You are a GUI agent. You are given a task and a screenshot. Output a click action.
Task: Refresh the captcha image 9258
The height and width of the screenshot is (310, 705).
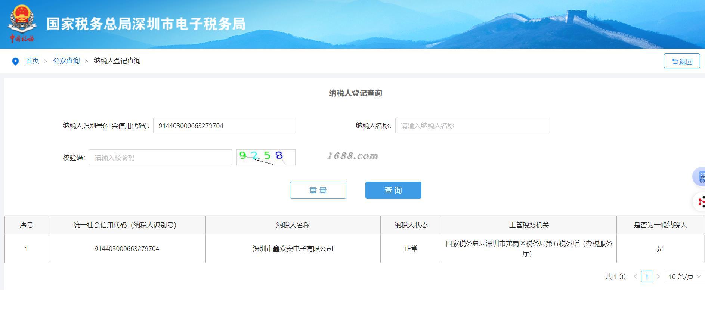[x=266, y=157]
